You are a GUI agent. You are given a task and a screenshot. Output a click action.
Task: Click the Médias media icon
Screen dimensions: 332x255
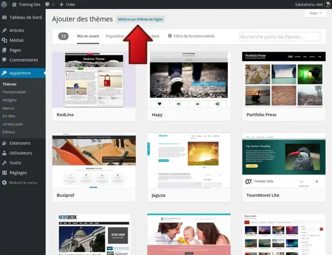pos(5,40)
